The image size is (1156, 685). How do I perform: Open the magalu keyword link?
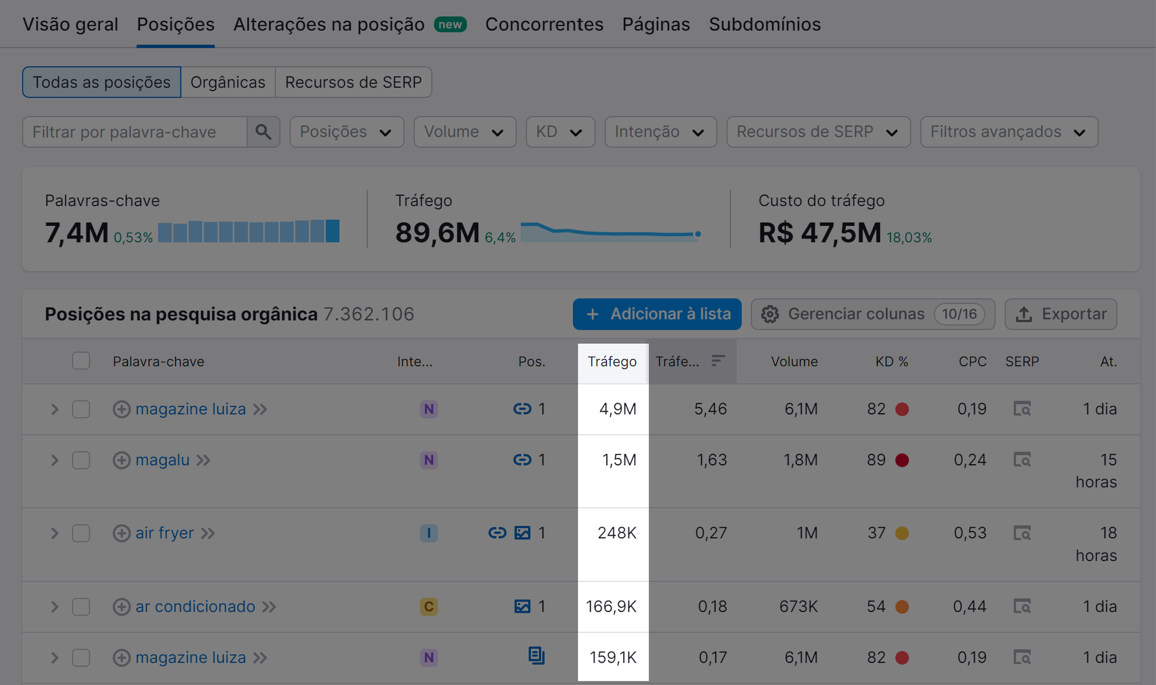[x=163, y=460]
